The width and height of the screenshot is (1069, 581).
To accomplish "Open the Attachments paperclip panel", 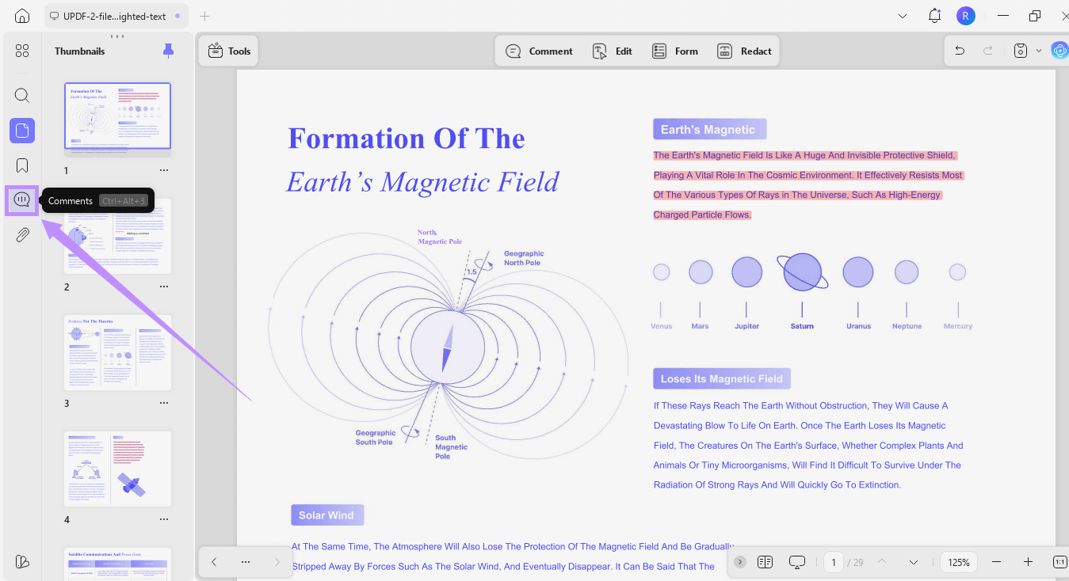I will (22, 235).
